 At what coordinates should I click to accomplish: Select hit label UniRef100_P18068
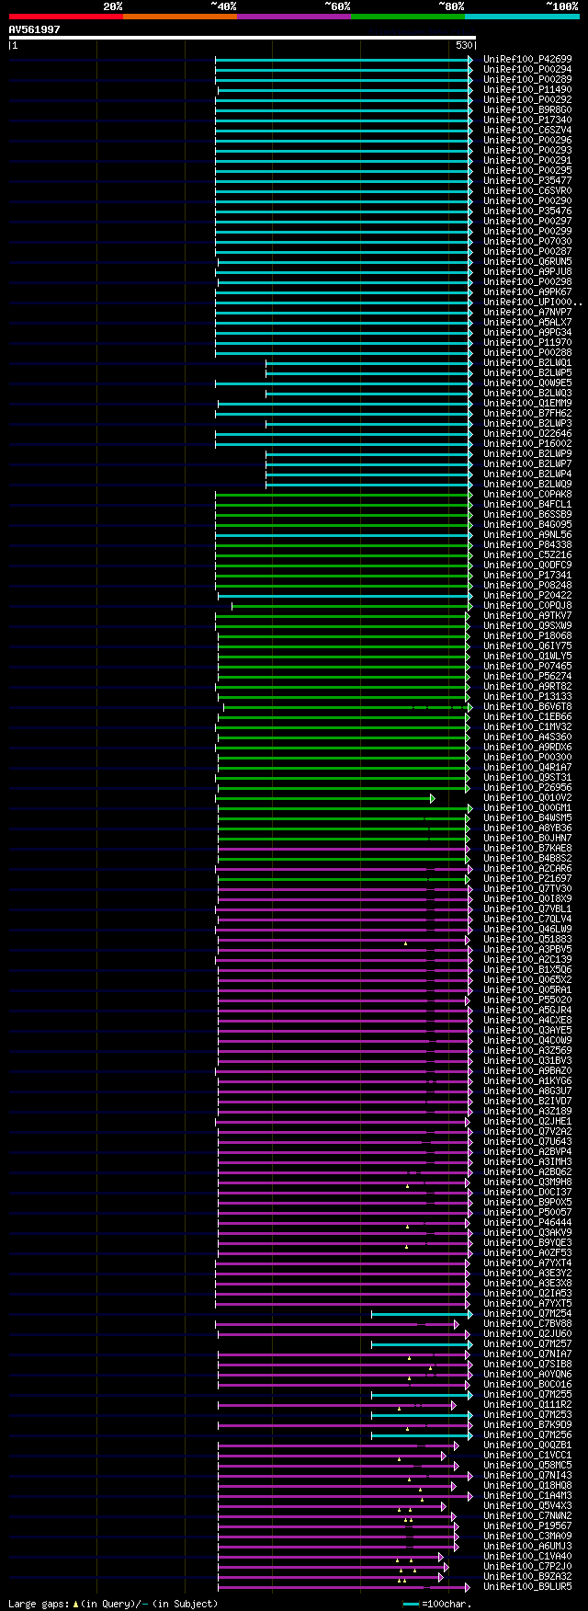click(527, 636)
